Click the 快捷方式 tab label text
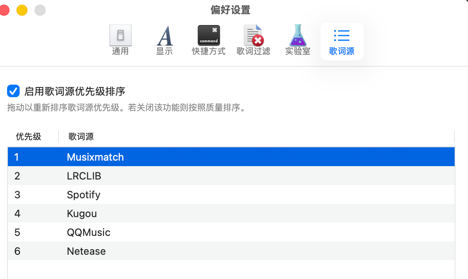The width and height of the screenshot is (468, 279). tap(208, 51)
